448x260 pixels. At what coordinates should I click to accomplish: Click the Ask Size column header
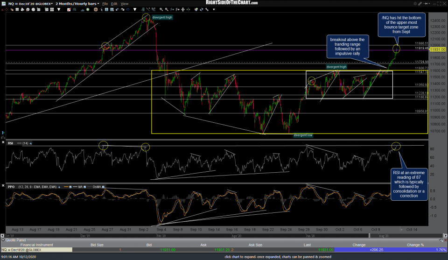(255, 245)
